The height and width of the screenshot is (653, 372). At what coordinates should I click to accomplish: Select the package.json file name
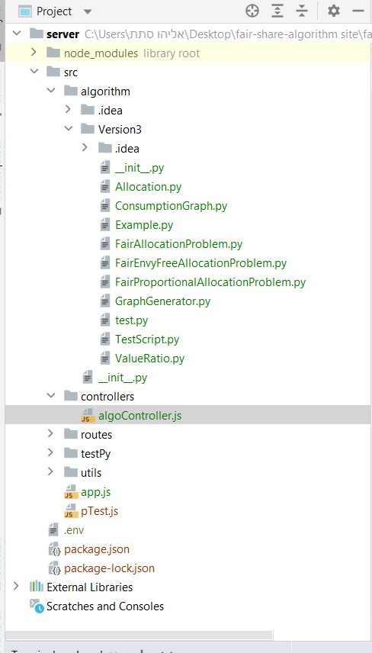pos(97,549)
